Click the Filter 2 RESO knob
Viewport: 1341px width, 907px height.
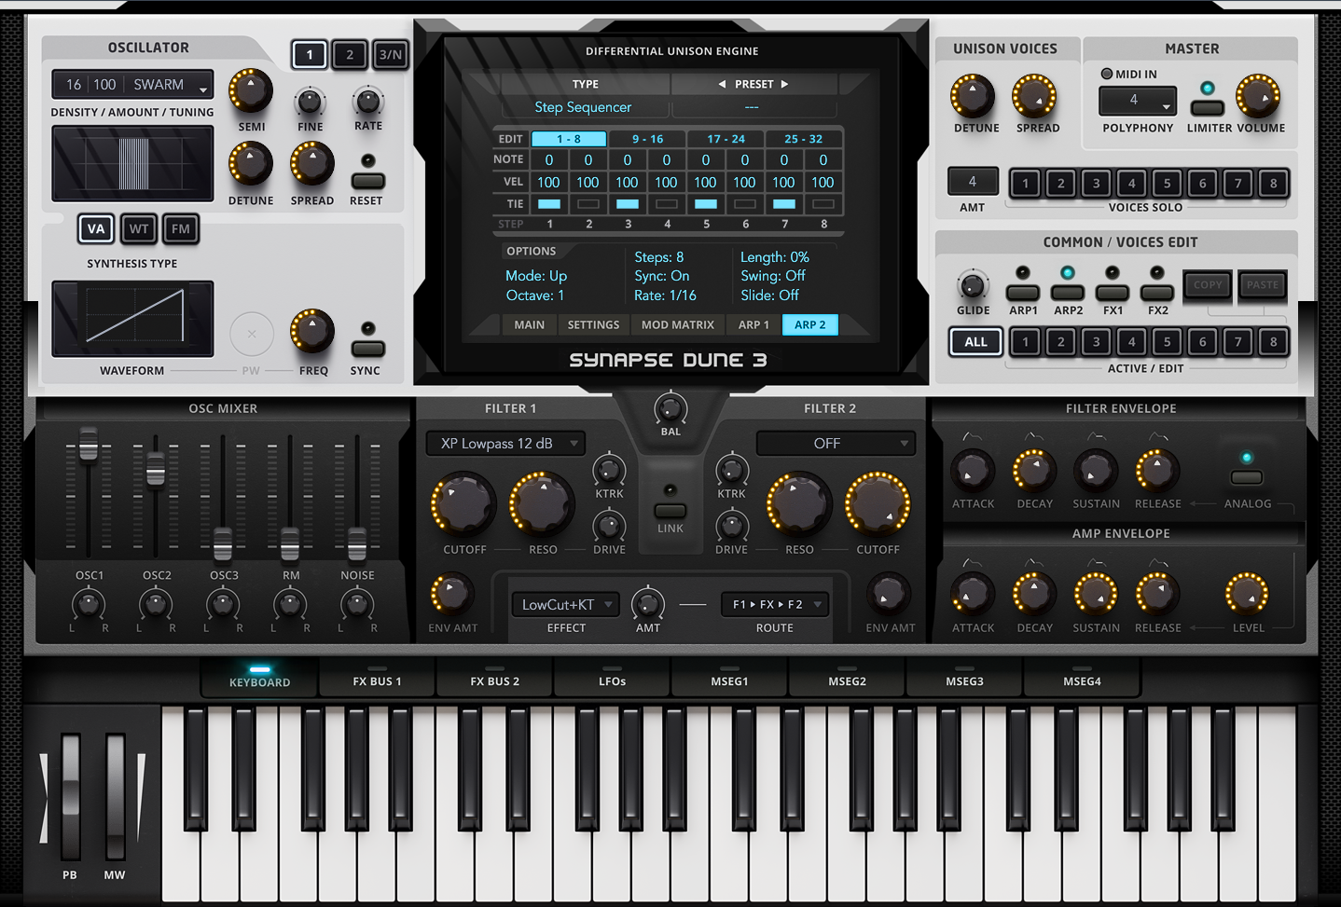pyautogui.click(x=799, y=504)
